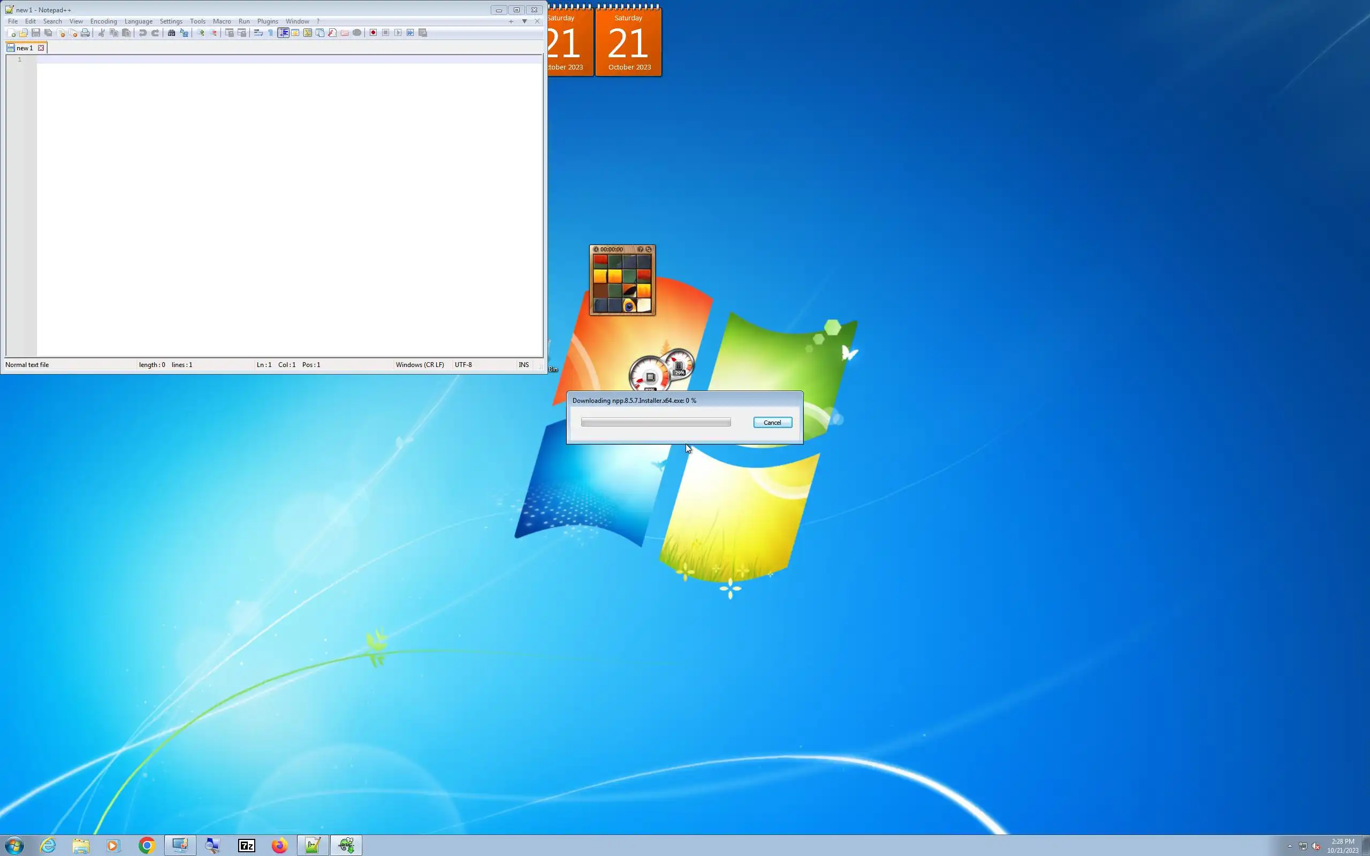This screenshot has width=1370, height=856.
Task: Click the New file toolbar icon
Action: click(x=11, y=33)
